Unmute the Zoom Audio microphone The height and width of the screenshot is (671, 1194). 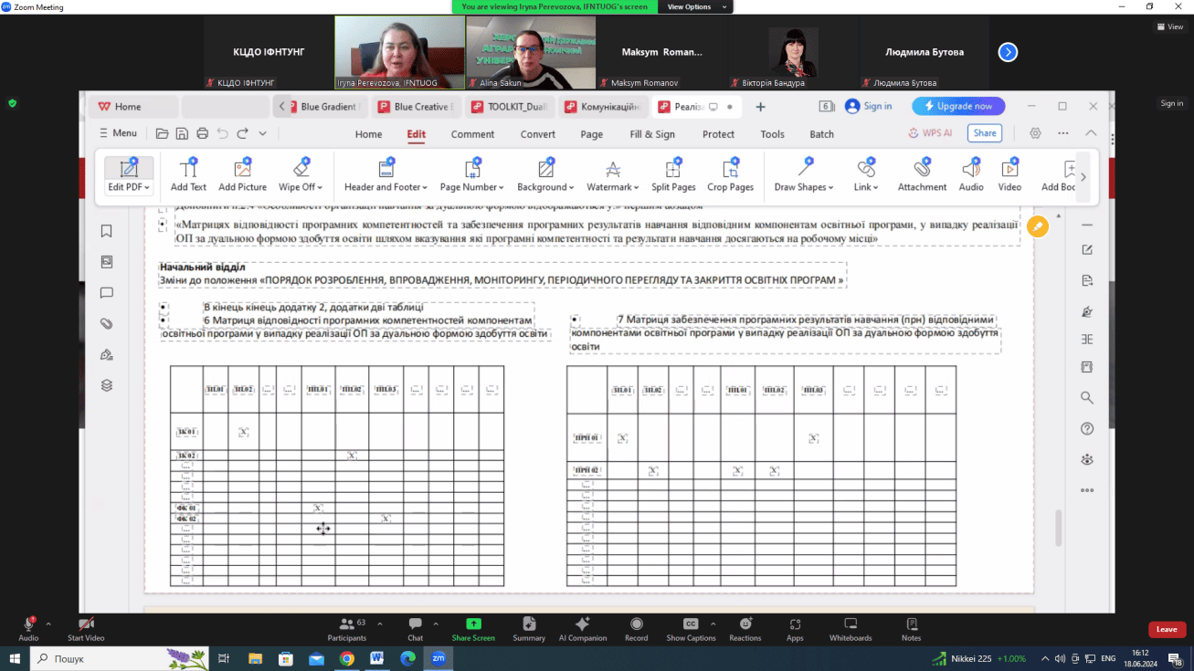click(x=28, y=625)
